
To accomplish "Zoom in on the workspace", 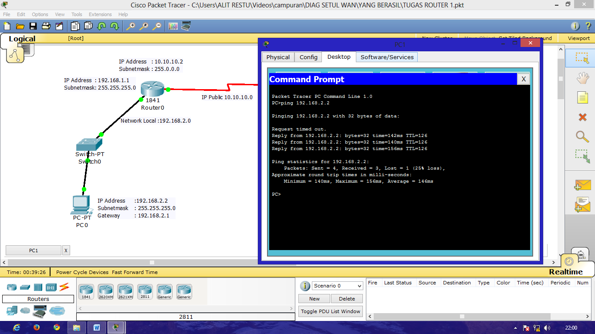I will (x=131, y=26).
